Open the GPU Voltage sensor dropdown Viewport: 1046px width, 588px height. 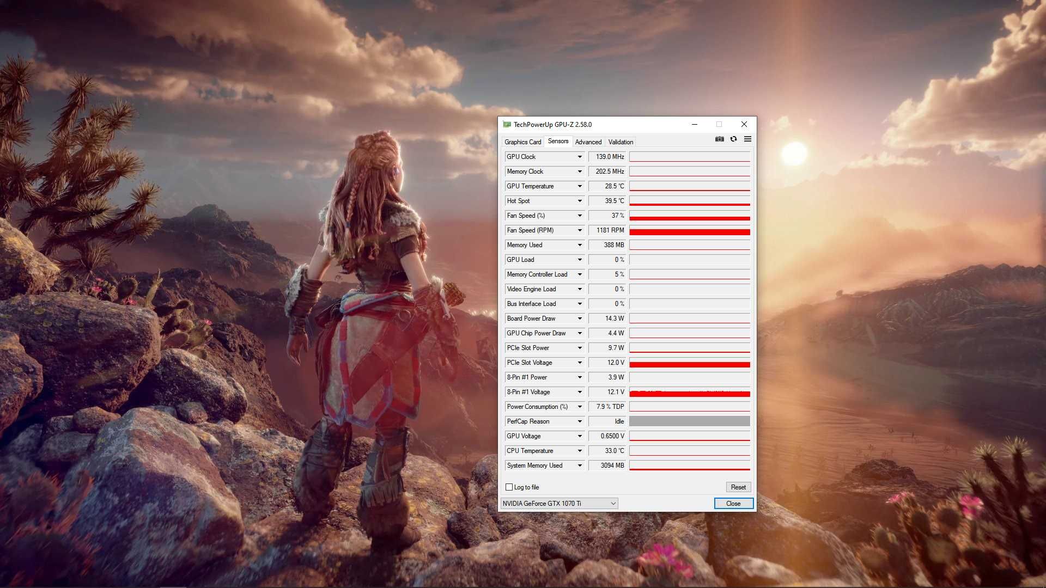pos(580,436)
